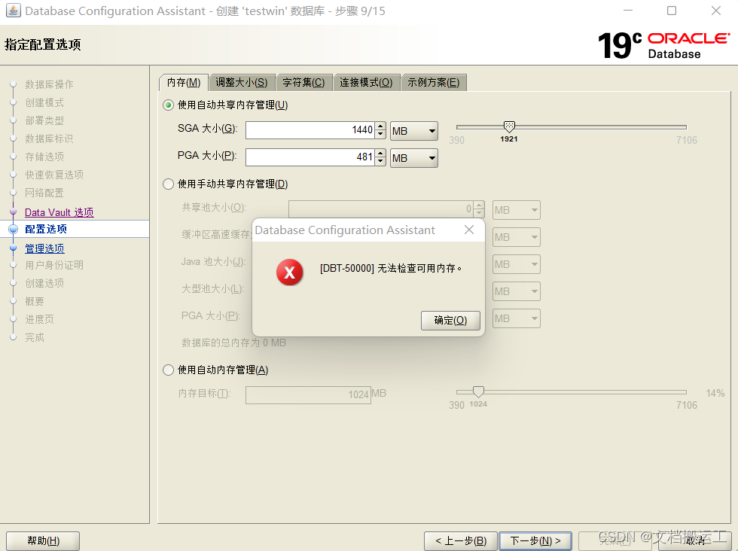The width and height of the screenshot is (738, 551).
Task: Open the manual PGA 大小 unit MB dropdown
Action: pos(517,318)
